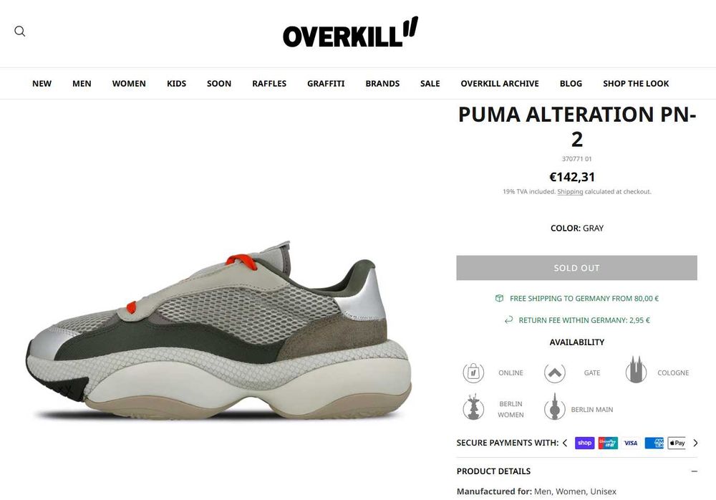Collapse the Product Details section
This screenshot has width=716, height=500.
point(694,471)
